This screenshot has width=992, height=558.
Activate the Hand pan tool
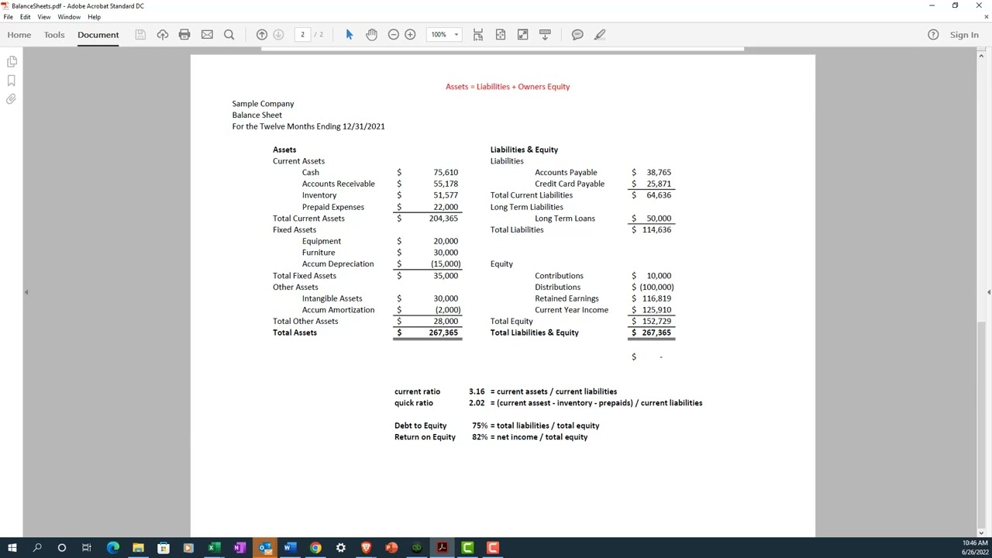(372, 35)
